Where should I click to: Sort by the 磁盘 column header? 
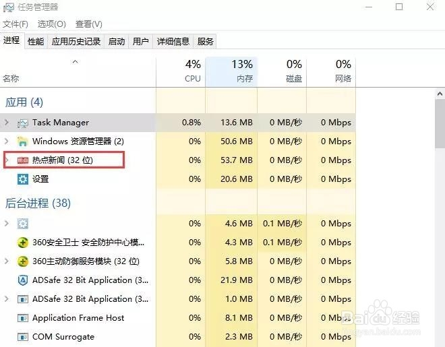(x=282, y=72)
